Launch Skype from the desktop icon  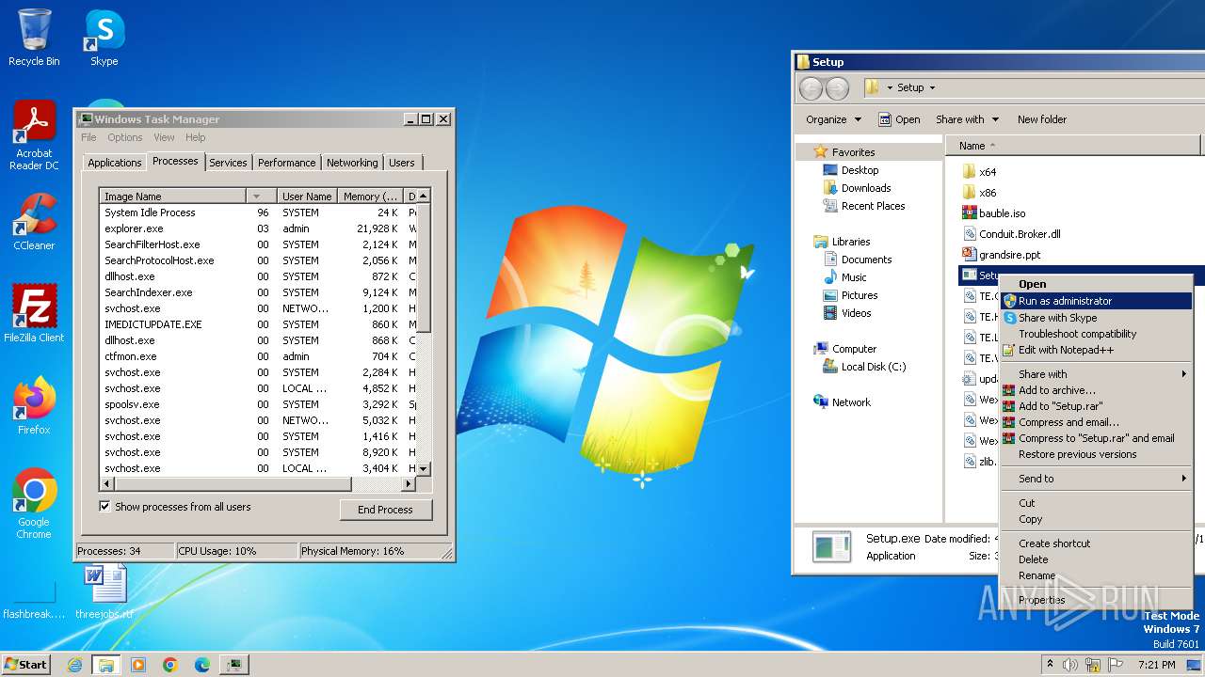coord(104,38)
